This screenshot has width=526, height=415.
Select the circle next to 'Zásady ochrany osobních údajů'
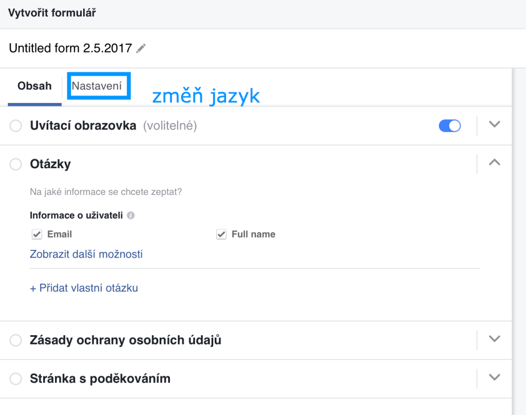tap(15, 340)
